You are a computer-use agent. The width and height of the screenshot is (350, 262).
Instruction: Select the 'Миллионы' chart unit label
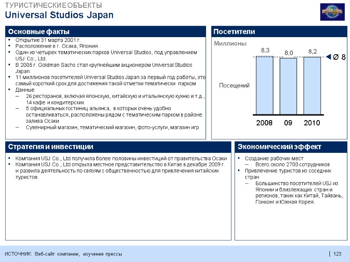(x=230, y=43)
